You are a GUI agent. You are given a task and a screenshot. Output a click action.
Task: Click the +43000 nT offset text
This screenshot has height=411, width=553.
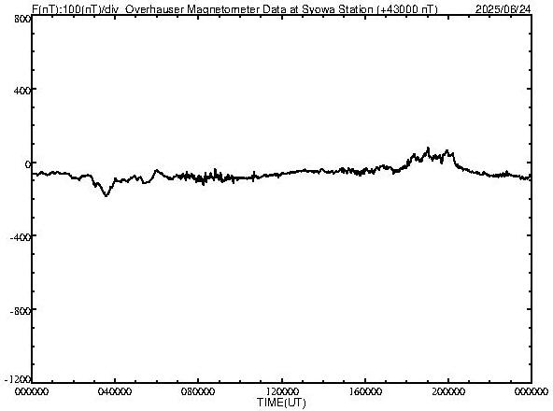coord(407,9)
